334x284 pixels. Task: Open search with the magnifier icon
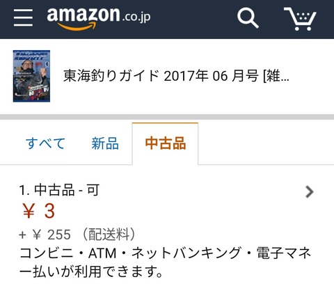click(248, 18)
